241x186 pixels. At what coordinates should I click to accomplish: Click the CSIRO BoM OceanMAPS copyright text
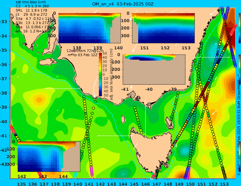point(239,126)
